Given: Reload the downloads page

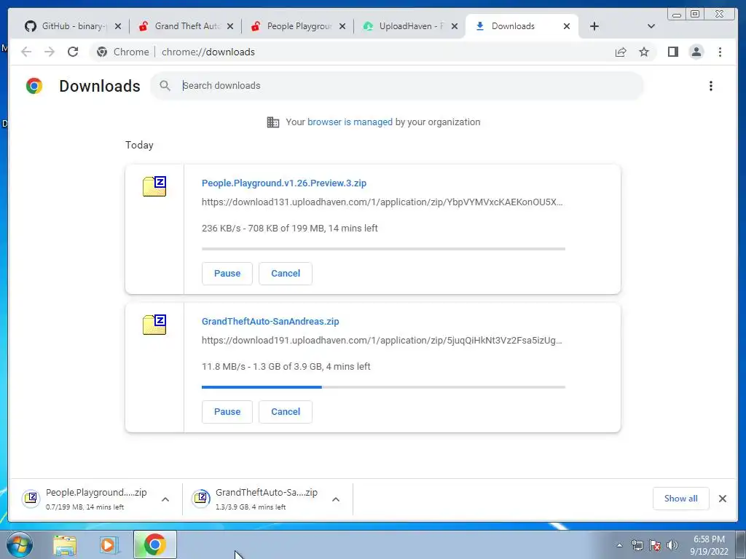Looking at the screenshot, I should tap(73, 52).
